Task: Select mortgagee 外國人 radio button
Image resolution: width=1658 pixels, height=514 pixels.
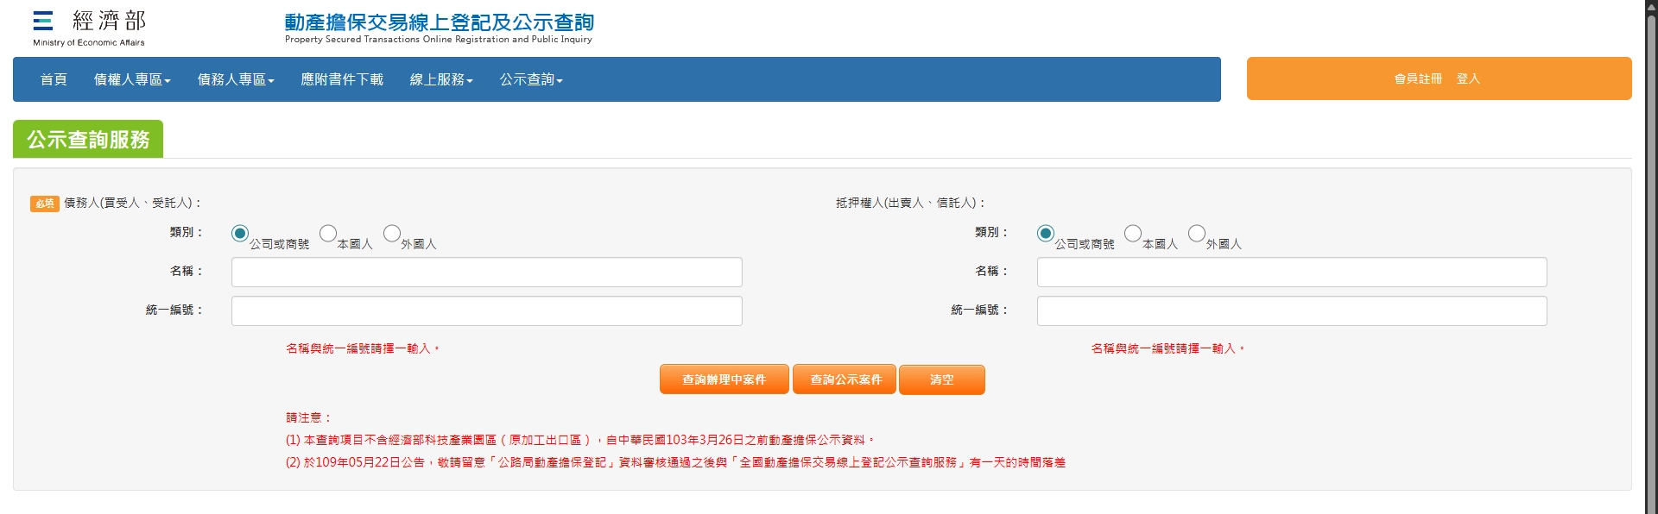Action: 1197,234
